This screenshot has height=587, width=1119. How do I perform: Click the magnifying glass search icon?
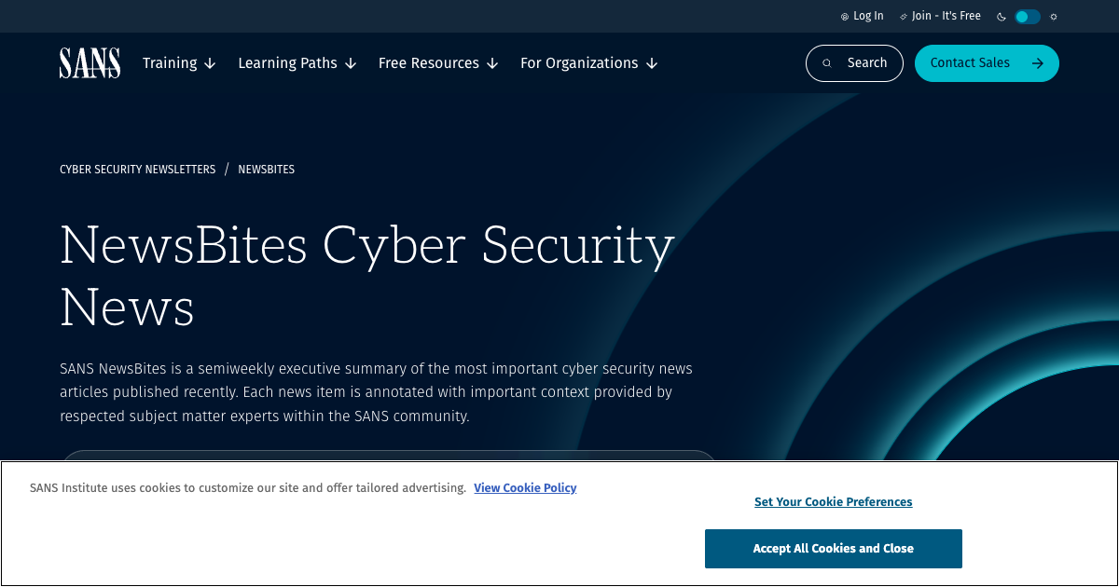[x=827, y=63]
